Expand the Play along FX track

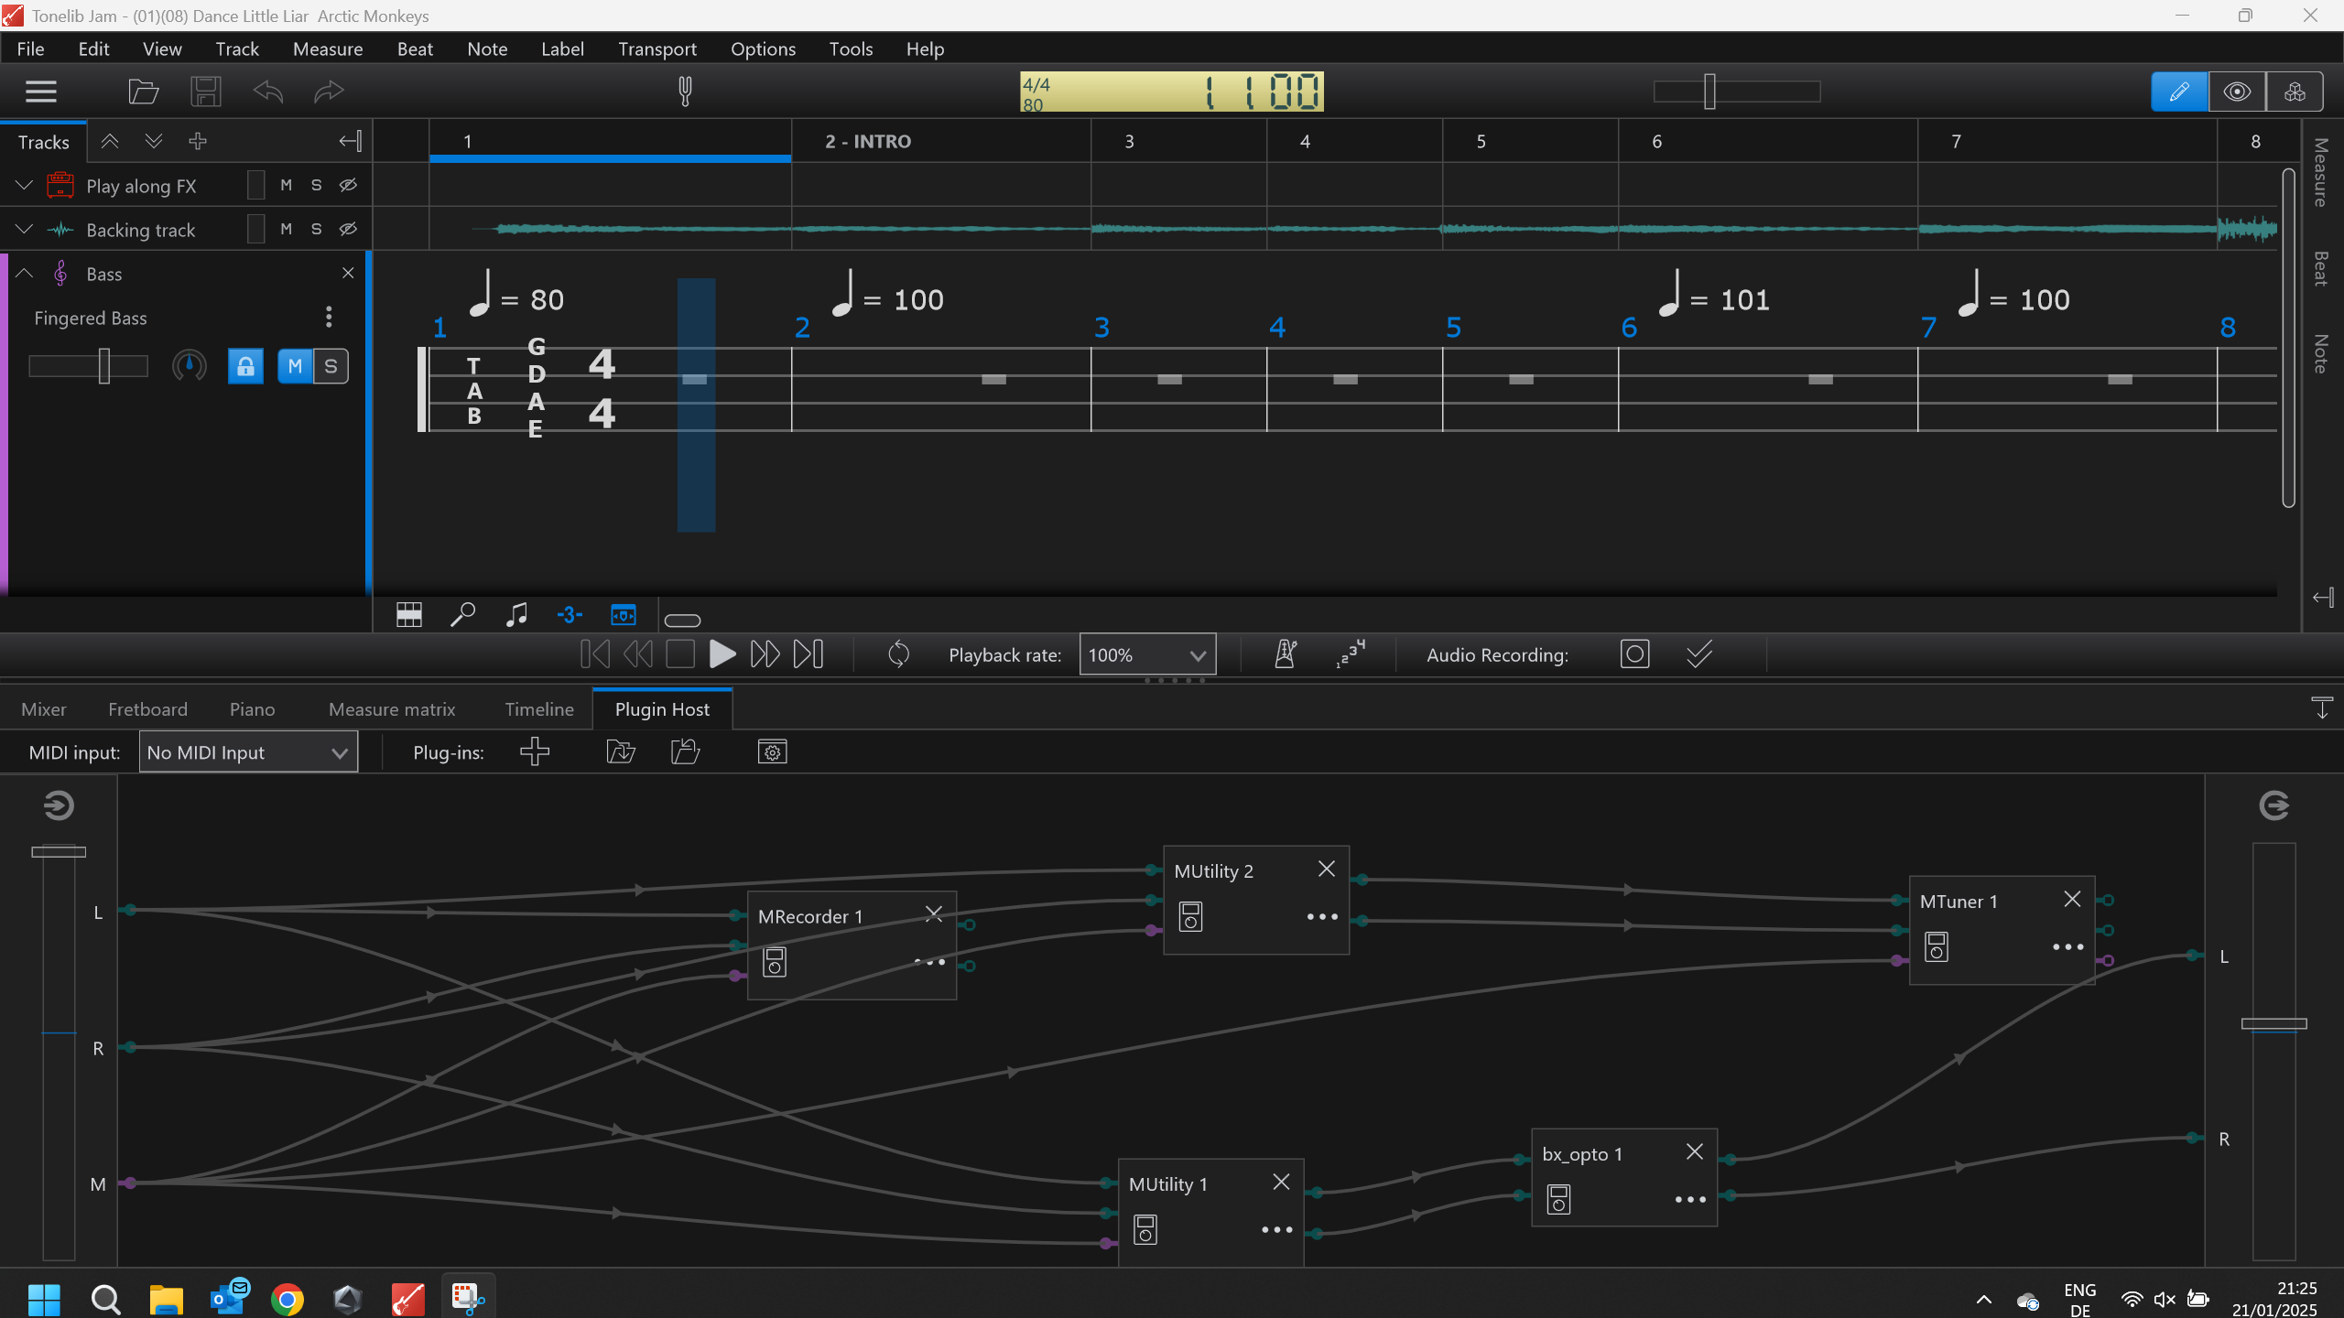click(25, 186)
